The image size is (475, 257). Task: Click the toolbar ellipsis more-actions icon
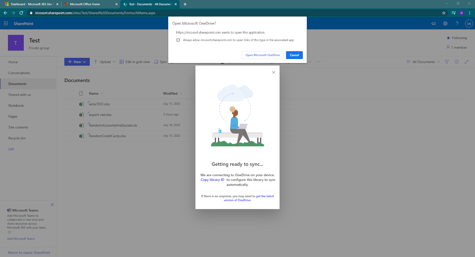point(318,62)
